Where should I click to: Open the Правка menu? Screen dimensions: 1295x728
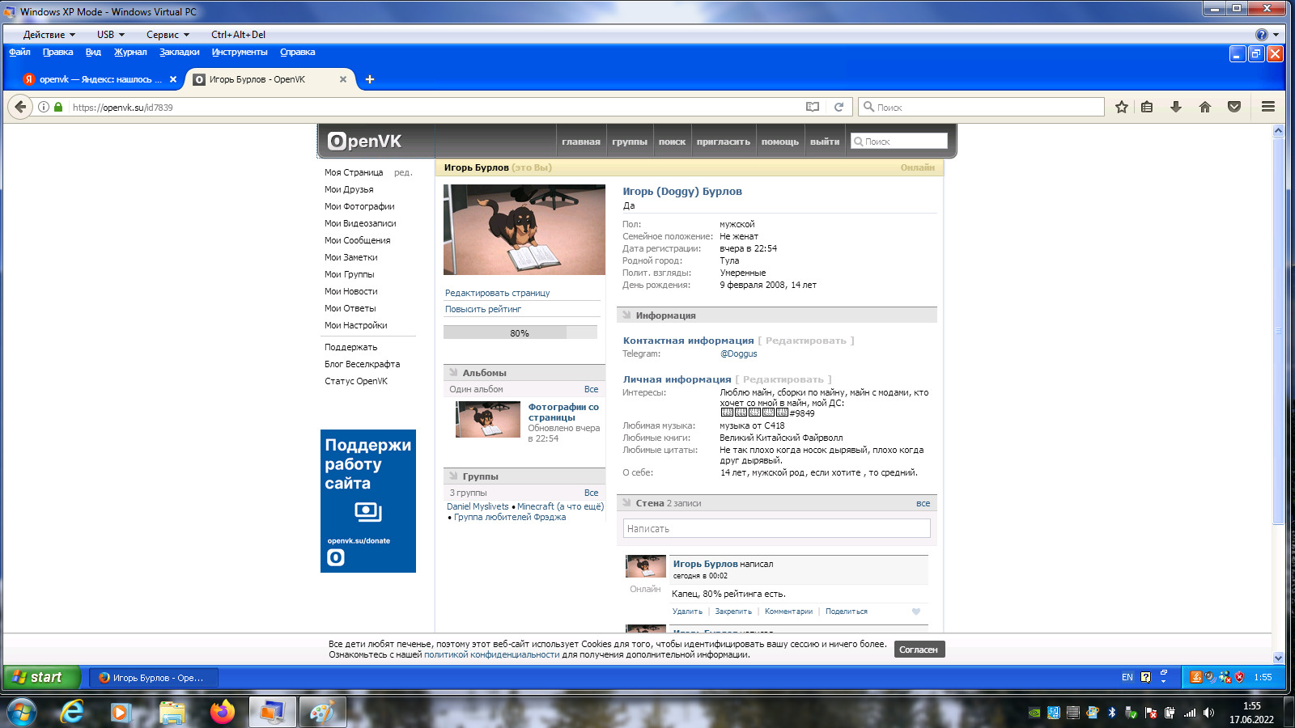57,52
